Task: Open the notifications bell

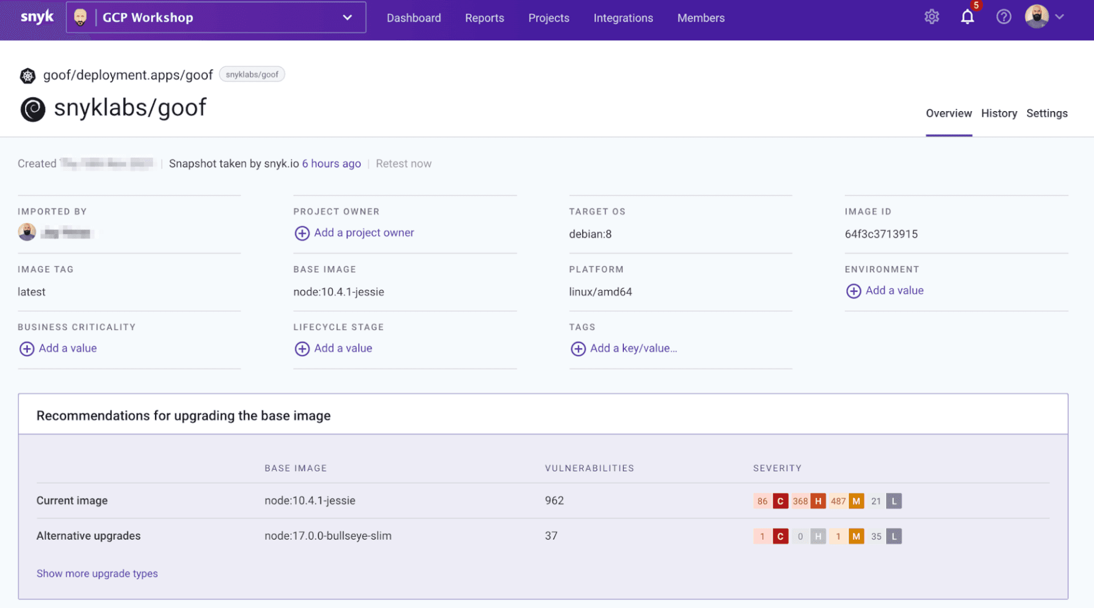Action: click(968, 17)
